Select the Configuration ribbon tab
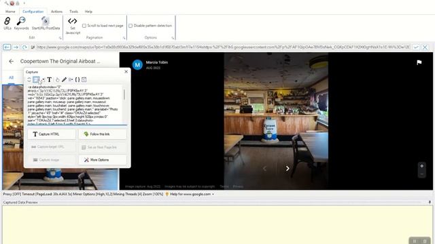 coord(33,12)
